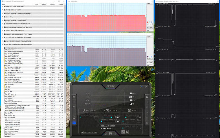This screenshot has height=138, width=220.
Task: Click the Kombustor K icon
Action: 74,102
